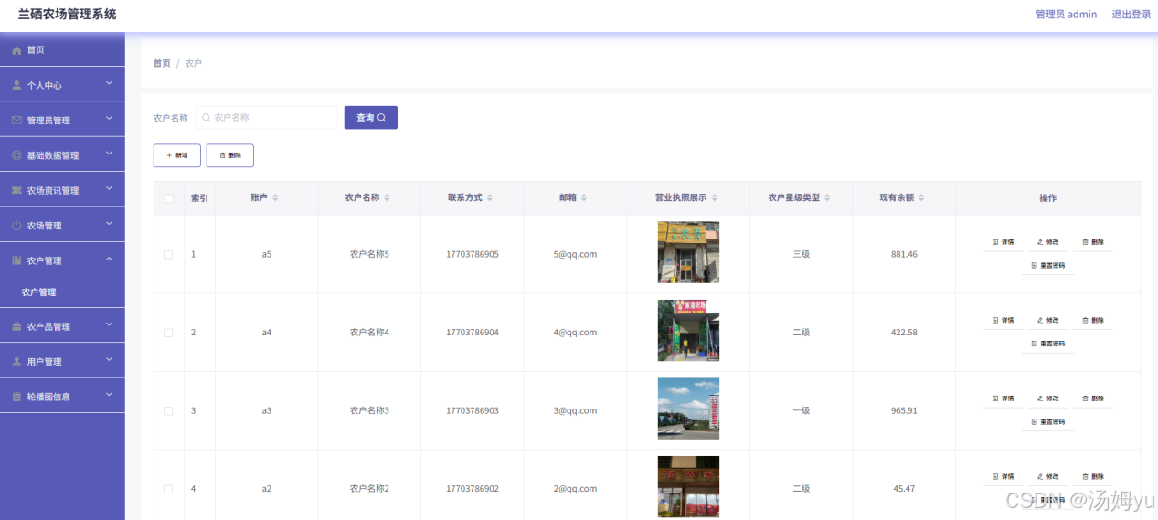Screen dimensions: 1158x520
Task: Check the box for row a2
Action: coord(168,489)
